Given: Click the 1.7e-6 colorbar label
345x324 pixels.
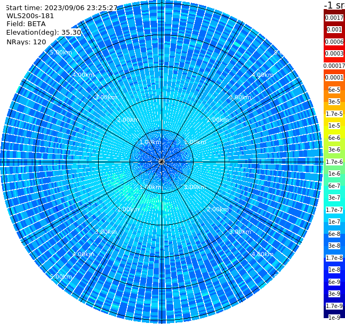Looking at the screenshot, I should 334,162.
